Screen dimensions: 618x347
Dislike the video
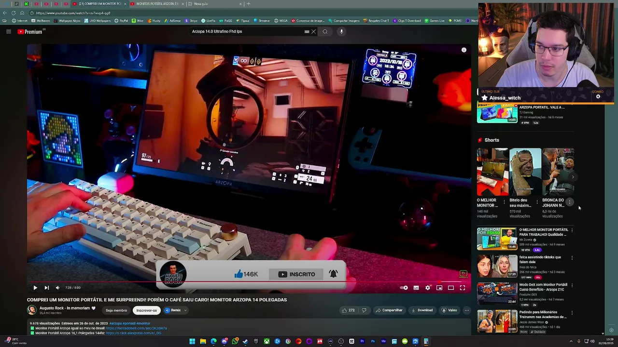364,310
